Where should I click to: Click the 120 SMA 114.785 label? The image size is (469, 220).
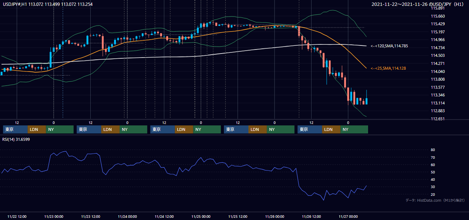point(389,46)
